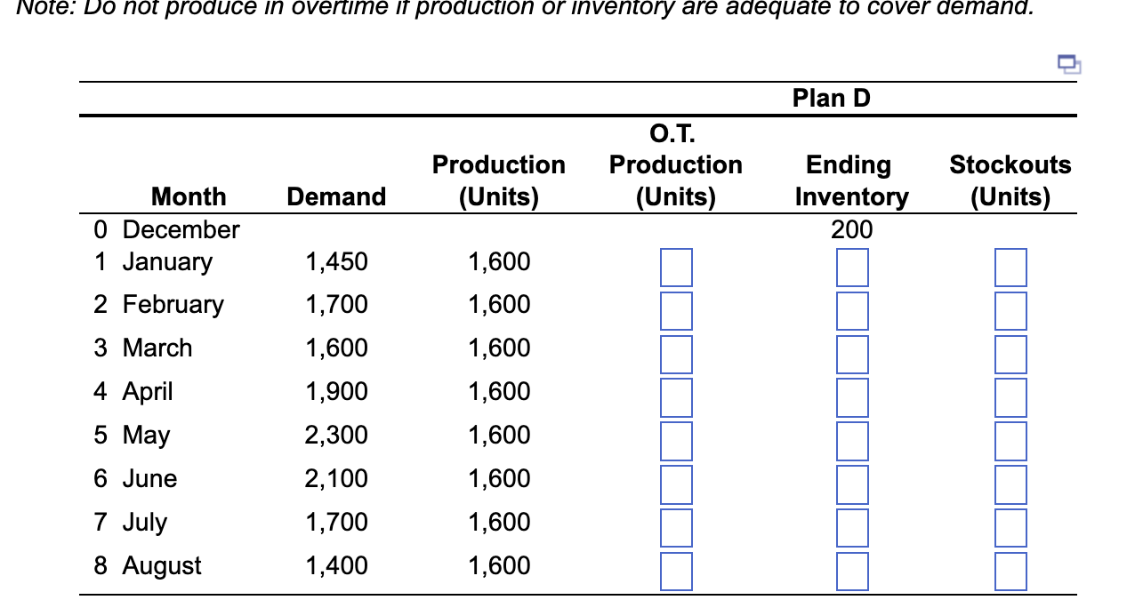1135x608 pixels.
Task: Click the Demand column header
Action: (x=335, y=196)
